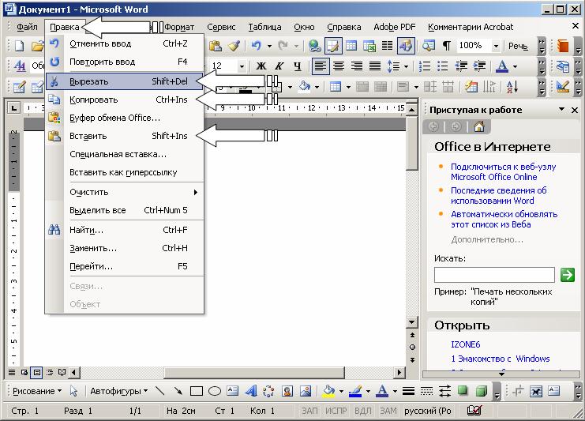Click the fill color bucket icon
The height and width of the screenshot is (421, 585).
coord(328,391)
